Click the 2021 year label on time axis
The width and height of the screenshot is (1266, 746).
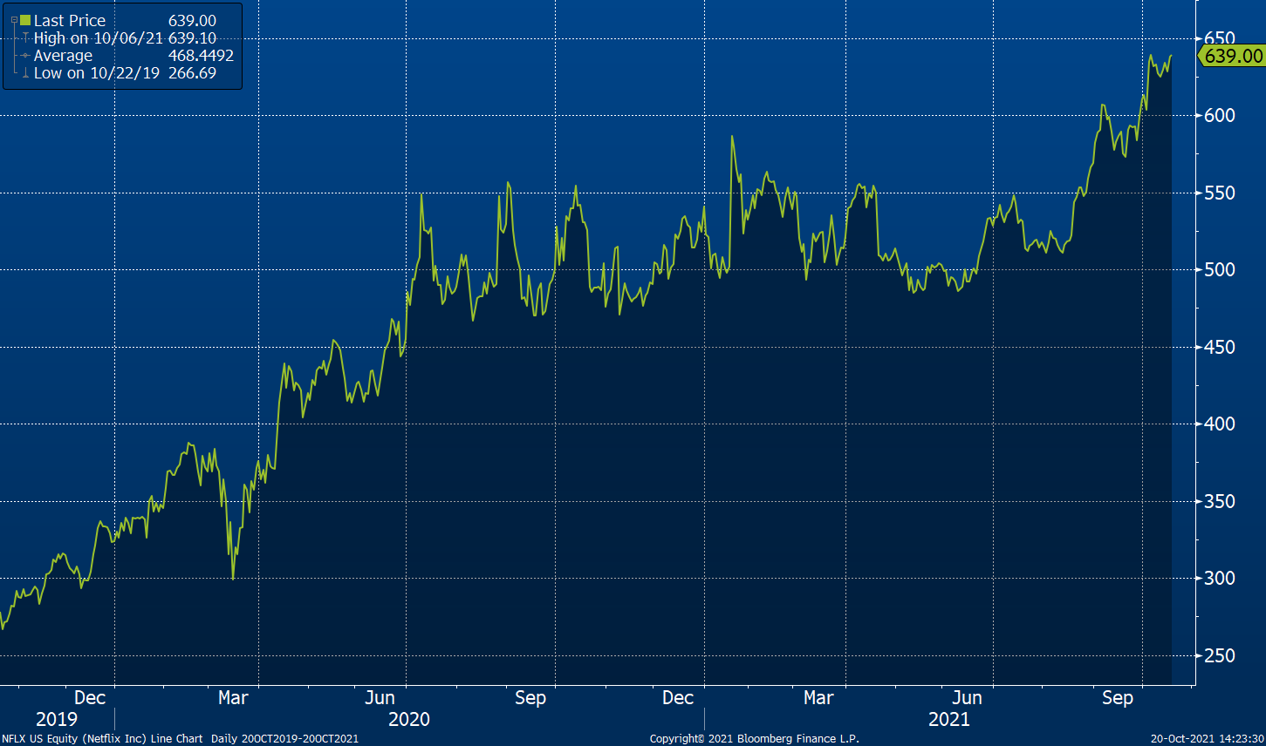pos(948,720)
